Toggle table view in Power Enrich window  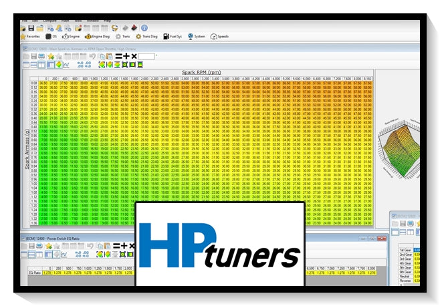49,255
